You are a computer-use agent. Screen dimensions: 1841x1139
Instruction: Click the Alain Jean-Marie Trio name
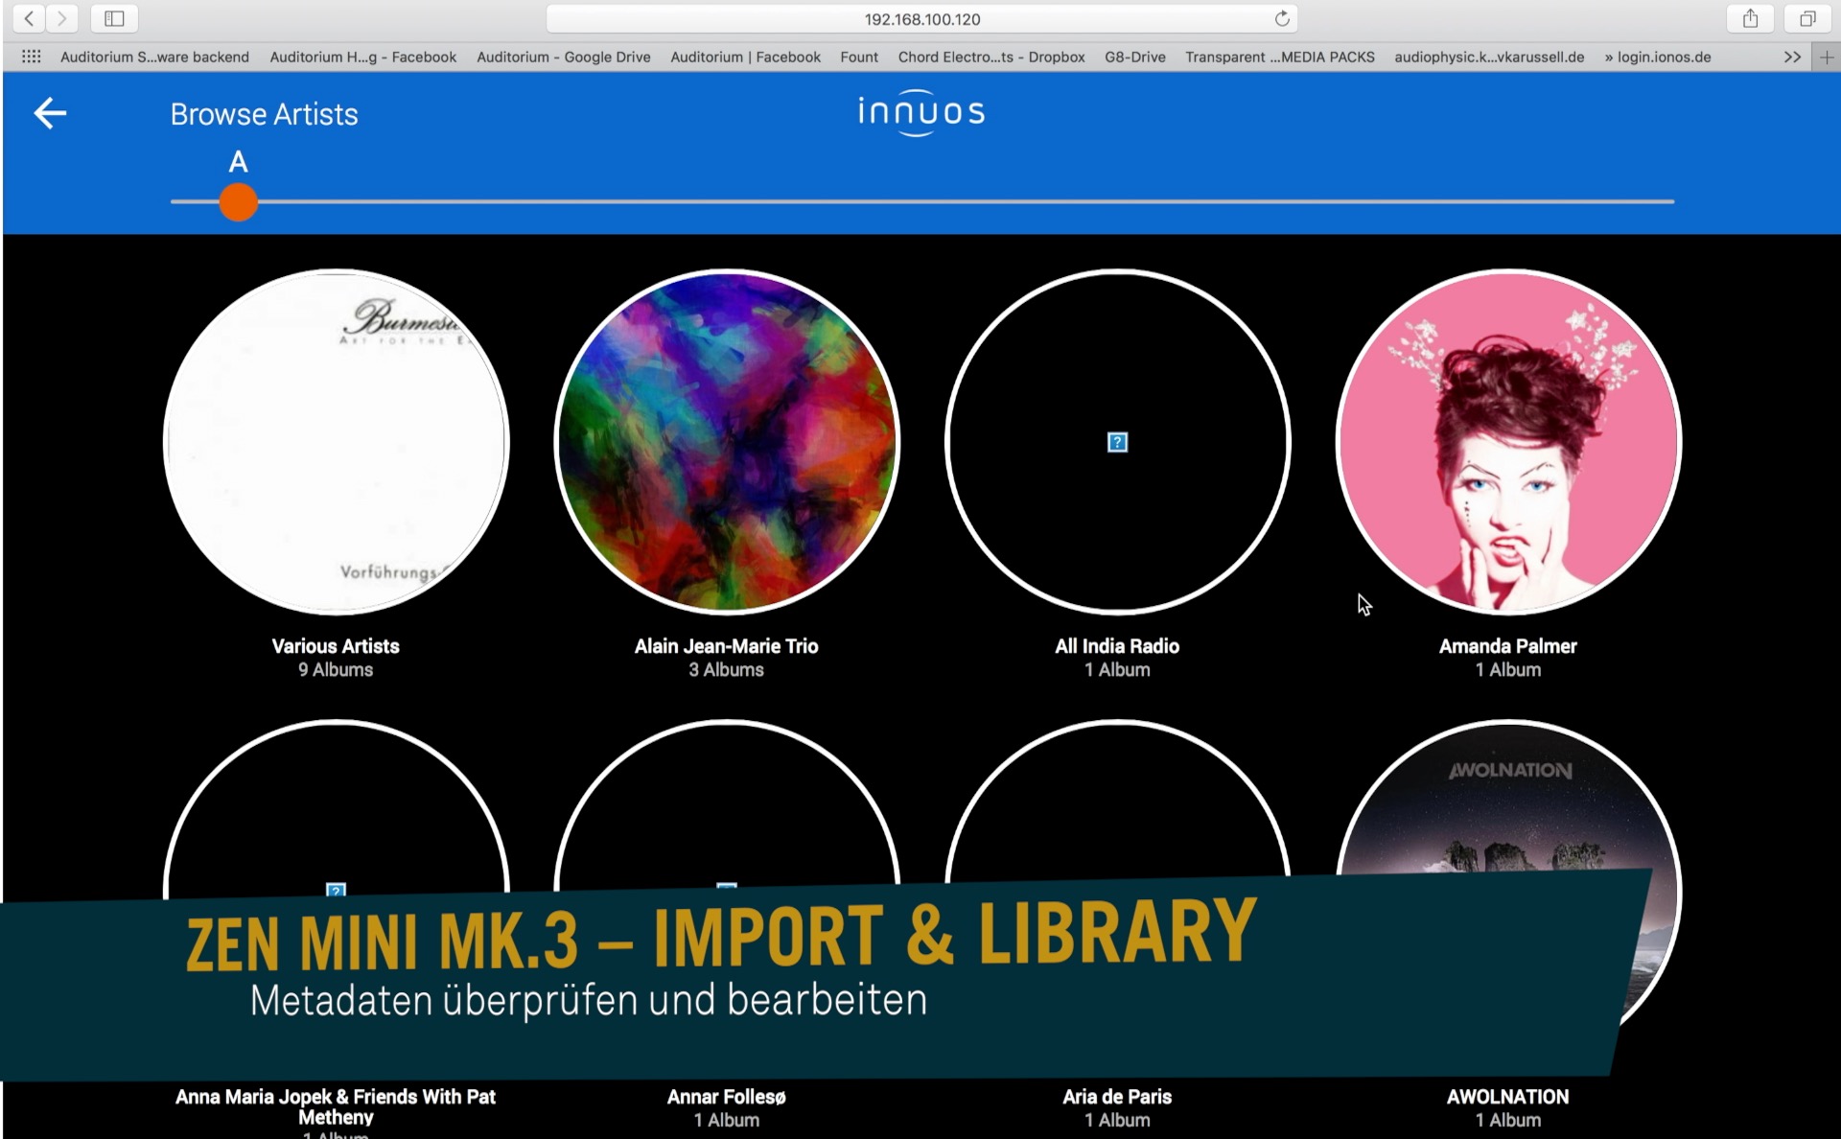point(727,646)
